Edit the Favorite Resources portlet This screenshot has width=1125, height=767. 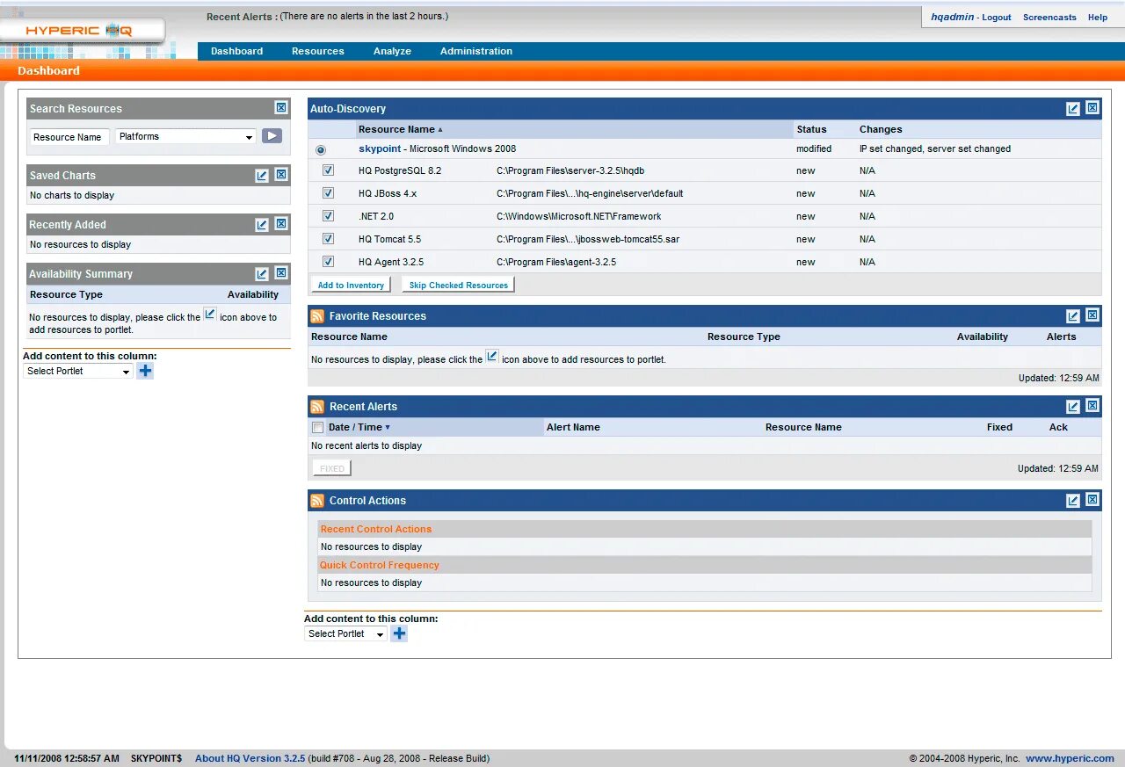pos(1073,315)
